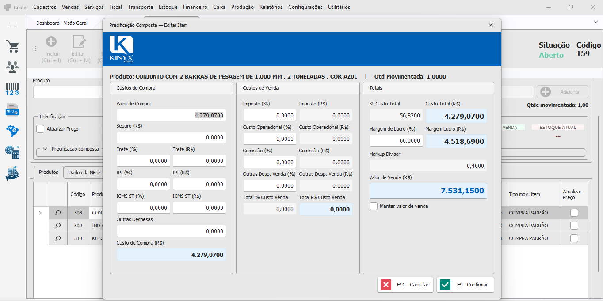
Task: Toggle the hamburger menu icon
Action: tap(12, 24)
